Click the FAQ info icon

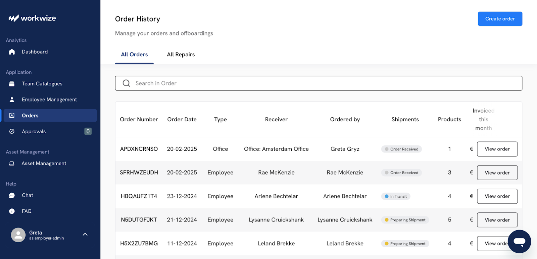tap(12, 211)
